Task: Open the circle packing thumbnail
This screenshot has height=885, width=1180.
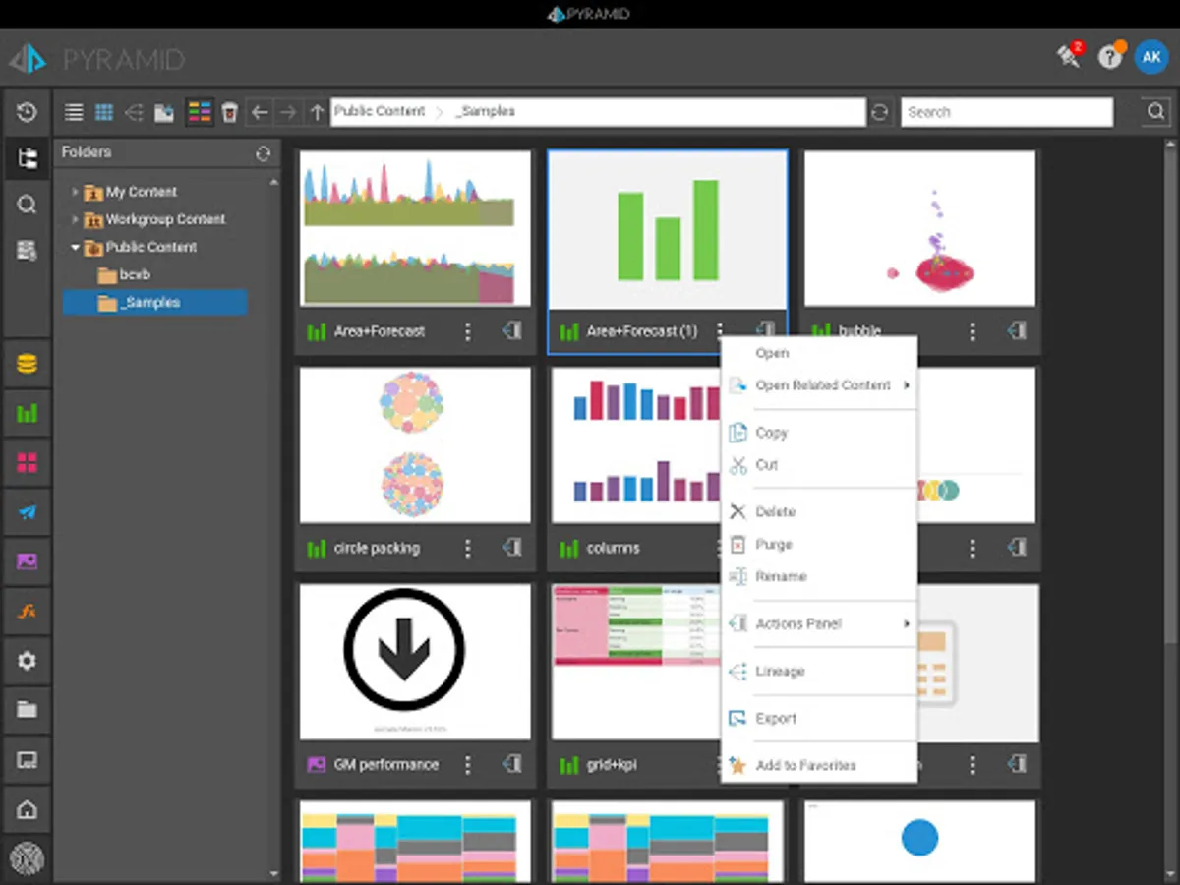Action: 415,444
